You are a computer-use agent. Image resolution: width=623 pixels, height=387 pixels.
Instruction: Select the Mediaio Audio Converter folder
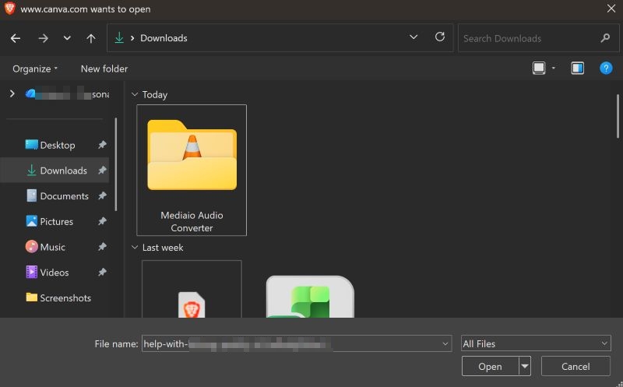click(192, 170)
